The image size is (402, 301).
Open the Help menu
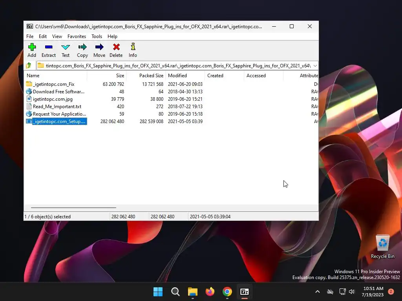[x=112, y=36]
